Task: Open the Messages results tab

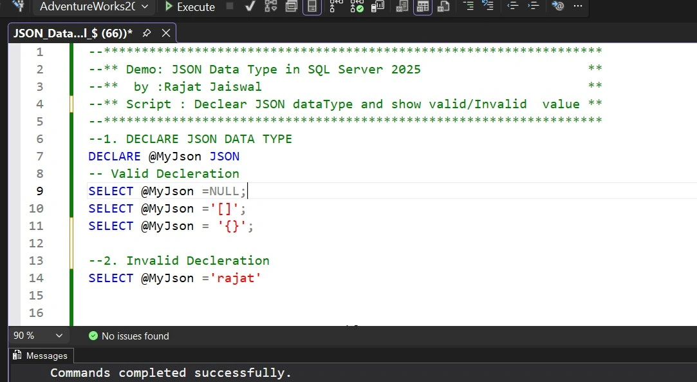Action: 41,356
